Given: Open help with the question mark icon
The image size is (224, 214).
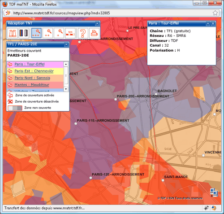Looking at the screenshot, I should (83, 33).
